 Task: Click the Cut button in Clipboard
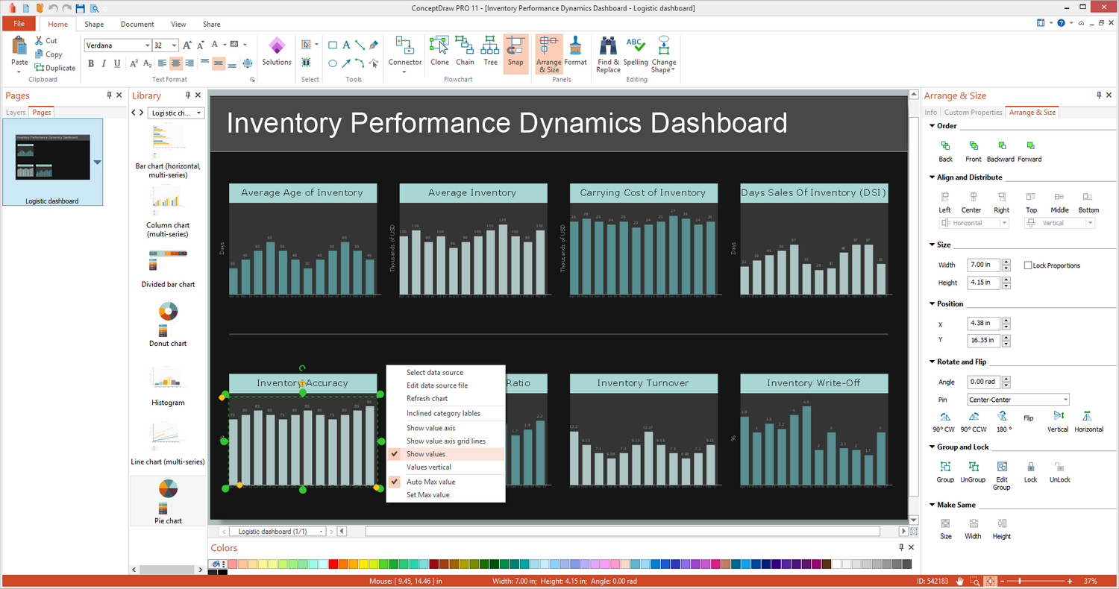point(46,41)
